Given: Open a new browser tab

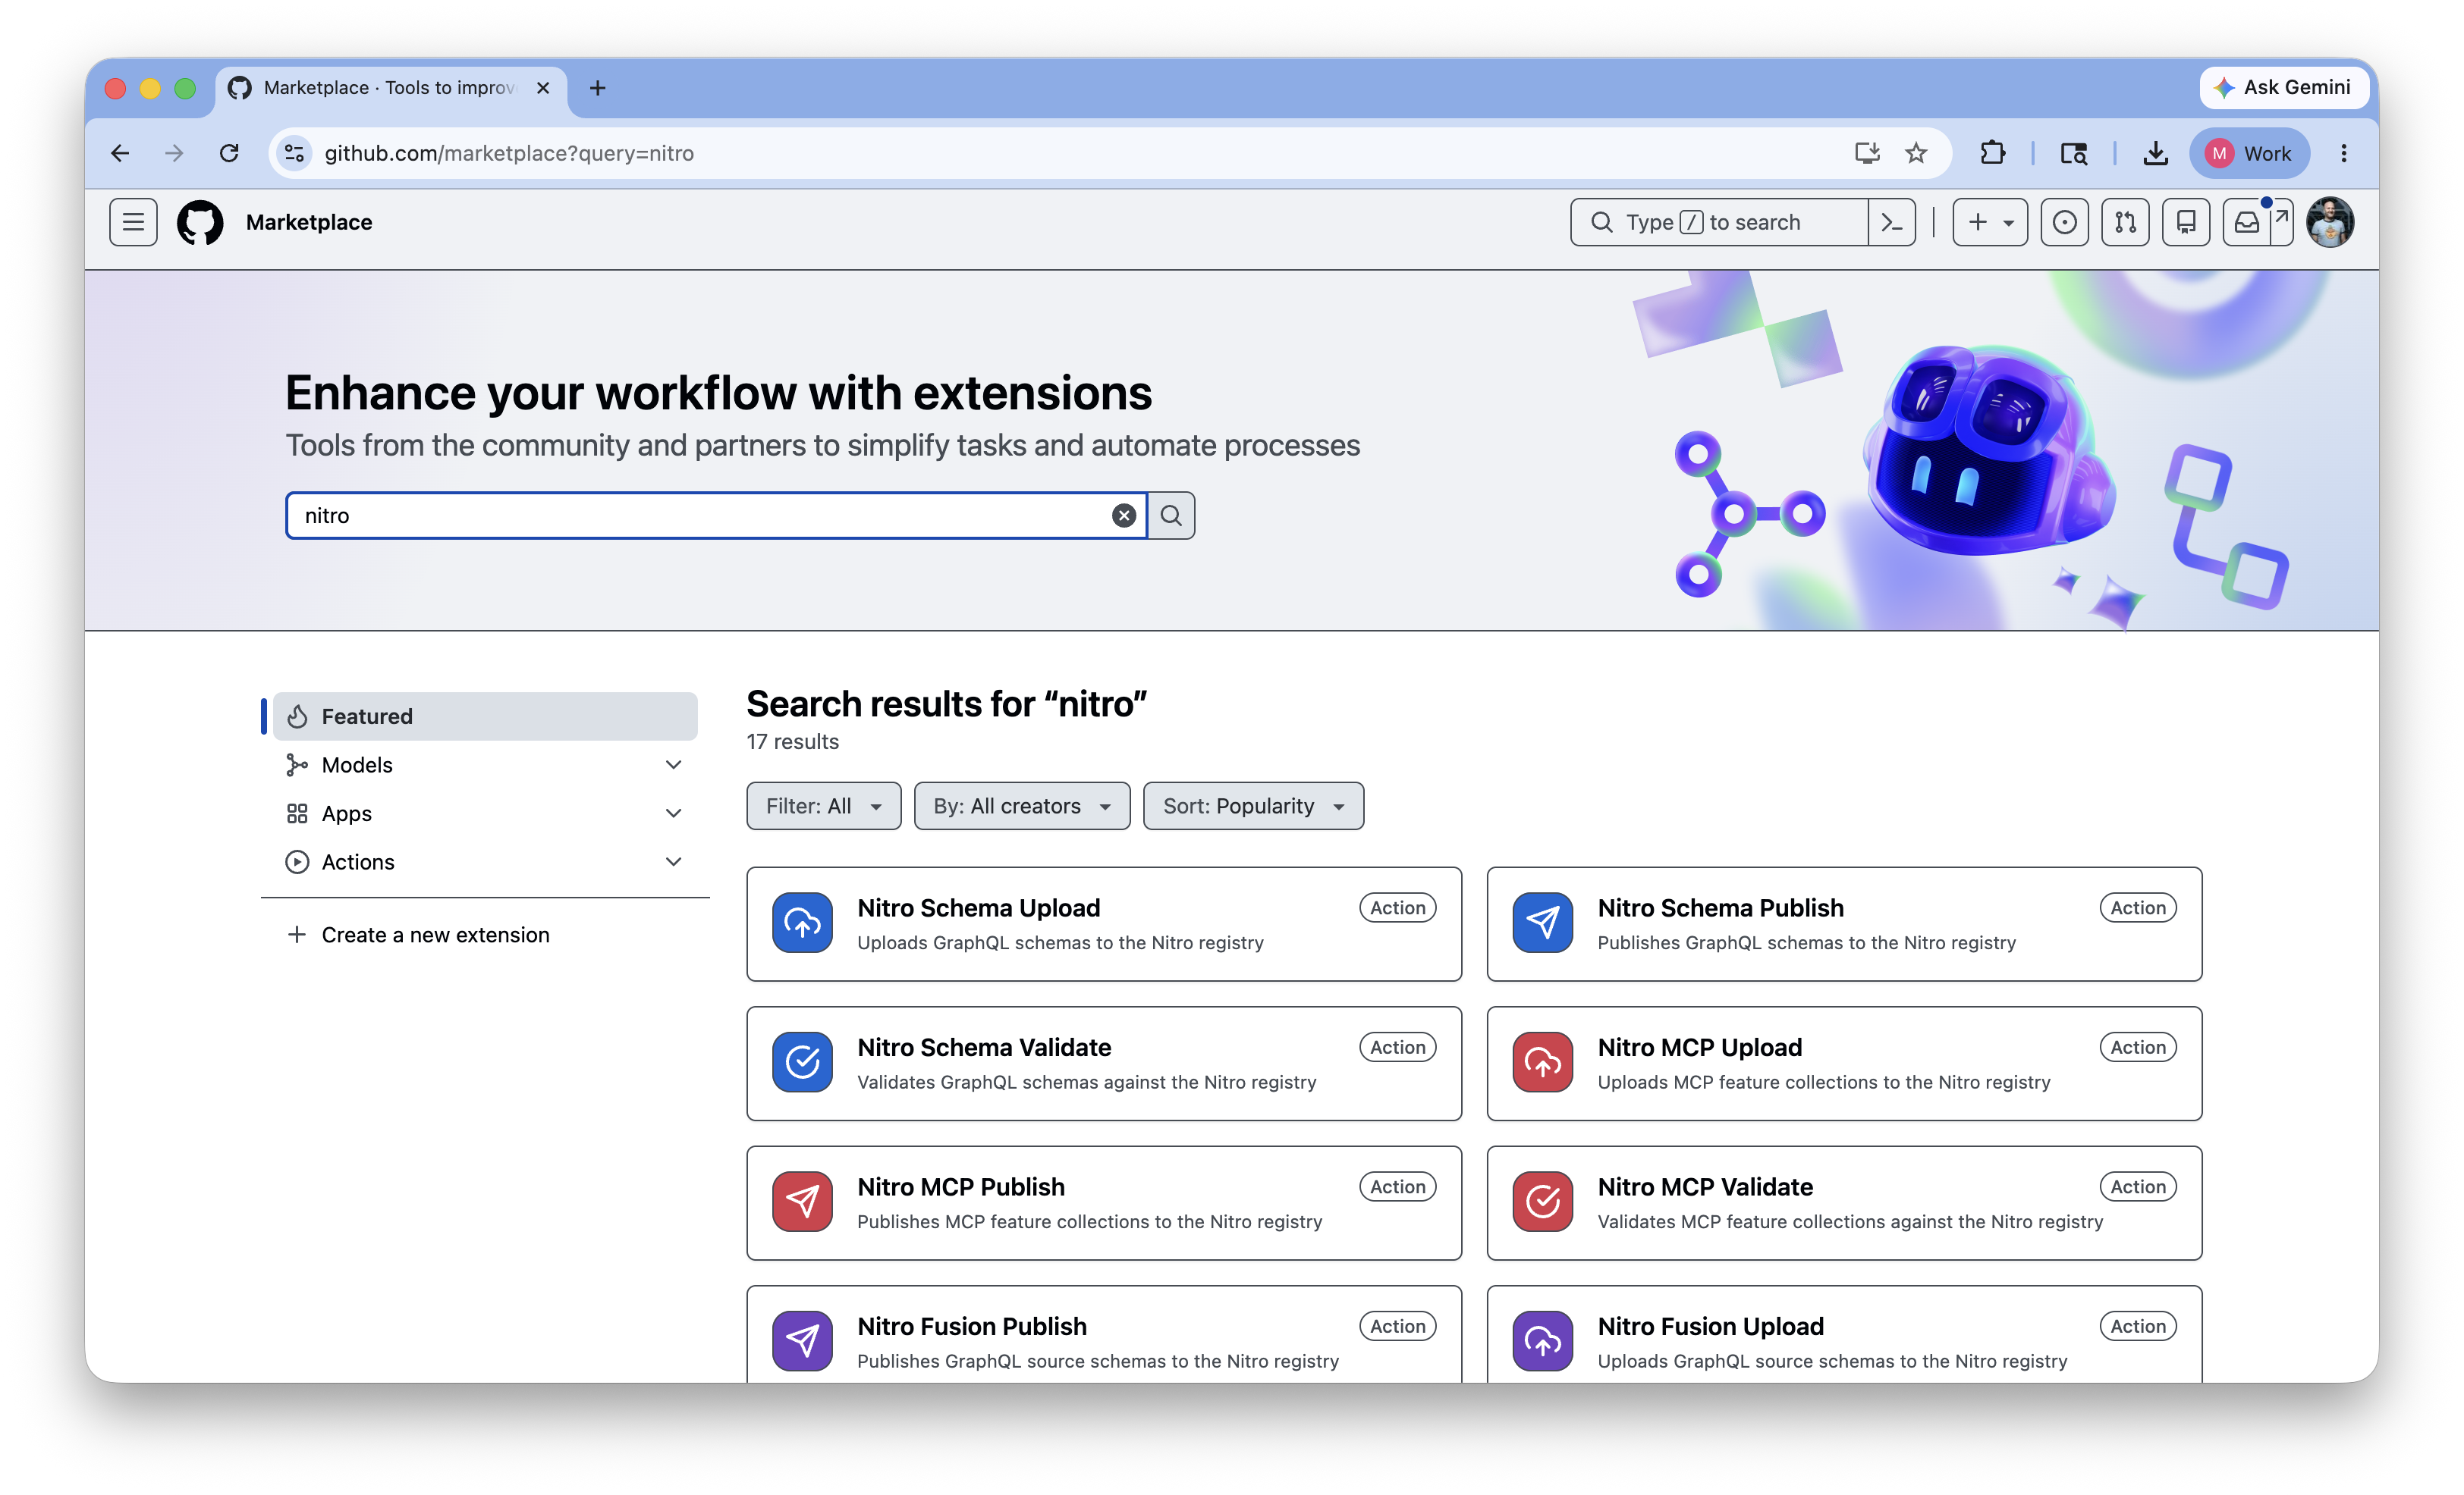Looking at the screenshot, I should click(x=598, y=88).
